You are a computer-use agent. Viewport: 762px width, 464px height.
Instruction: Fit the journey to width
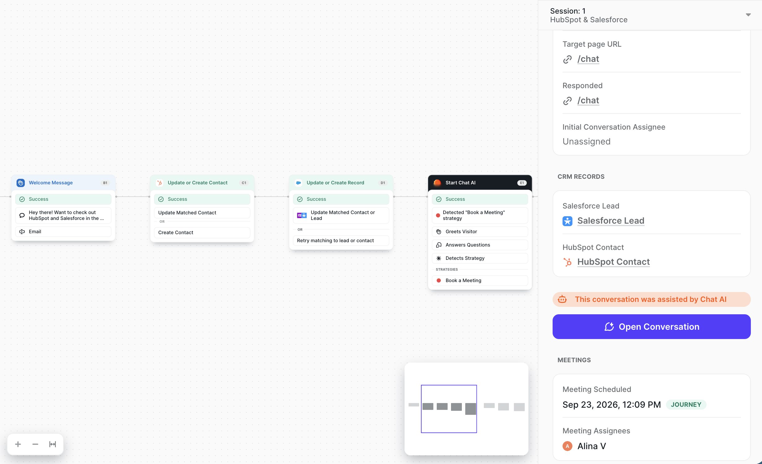tap(53, 444)
